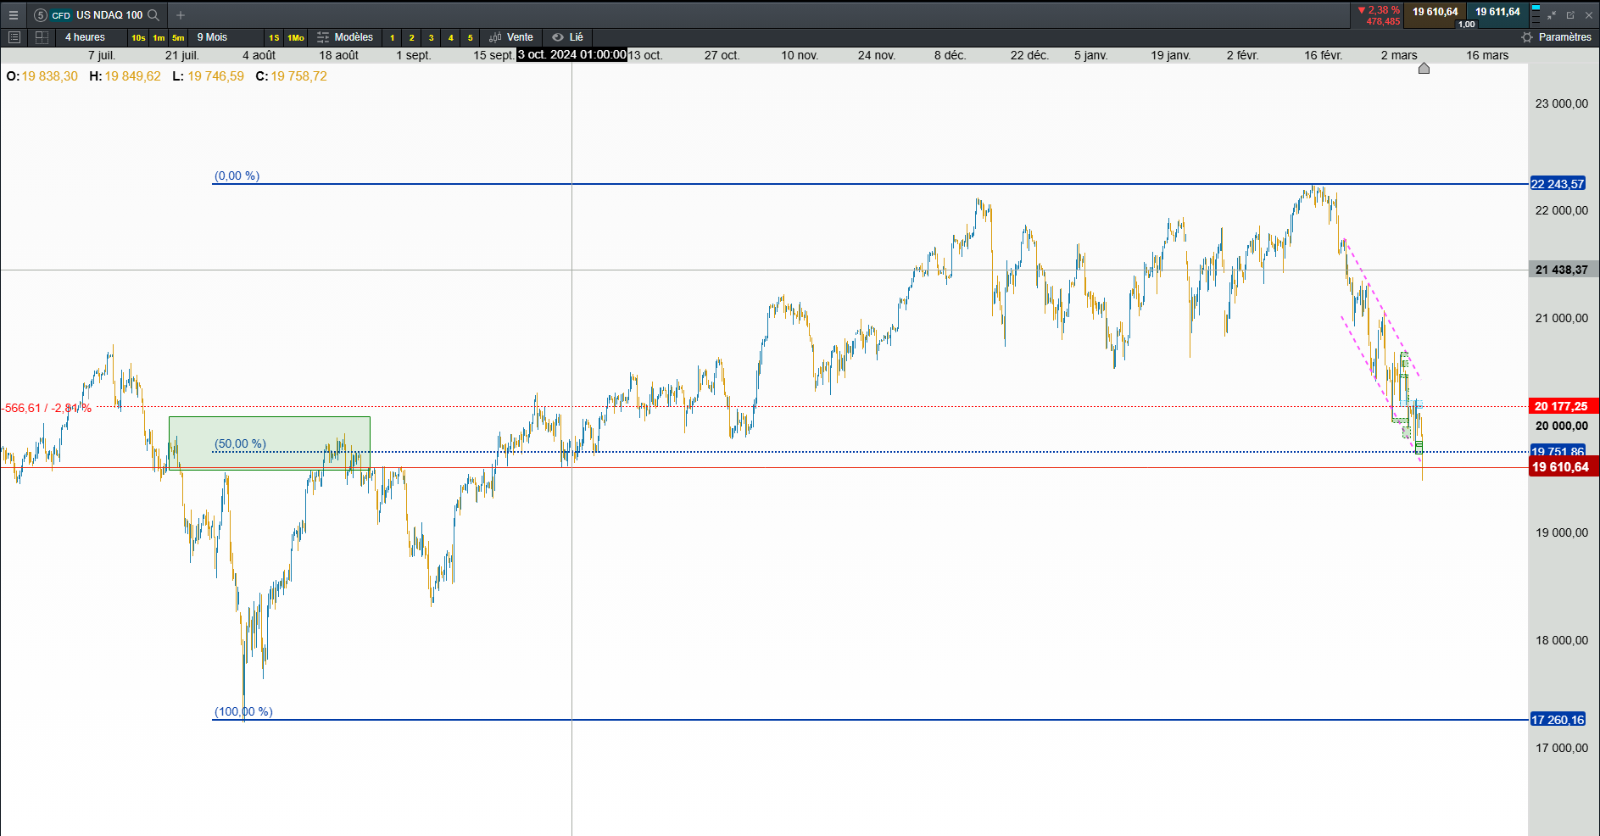Select the blue 22 243,57 Fibonacci level label
This screenshot has width=1600, height=836.
(x=1558, y=184)
